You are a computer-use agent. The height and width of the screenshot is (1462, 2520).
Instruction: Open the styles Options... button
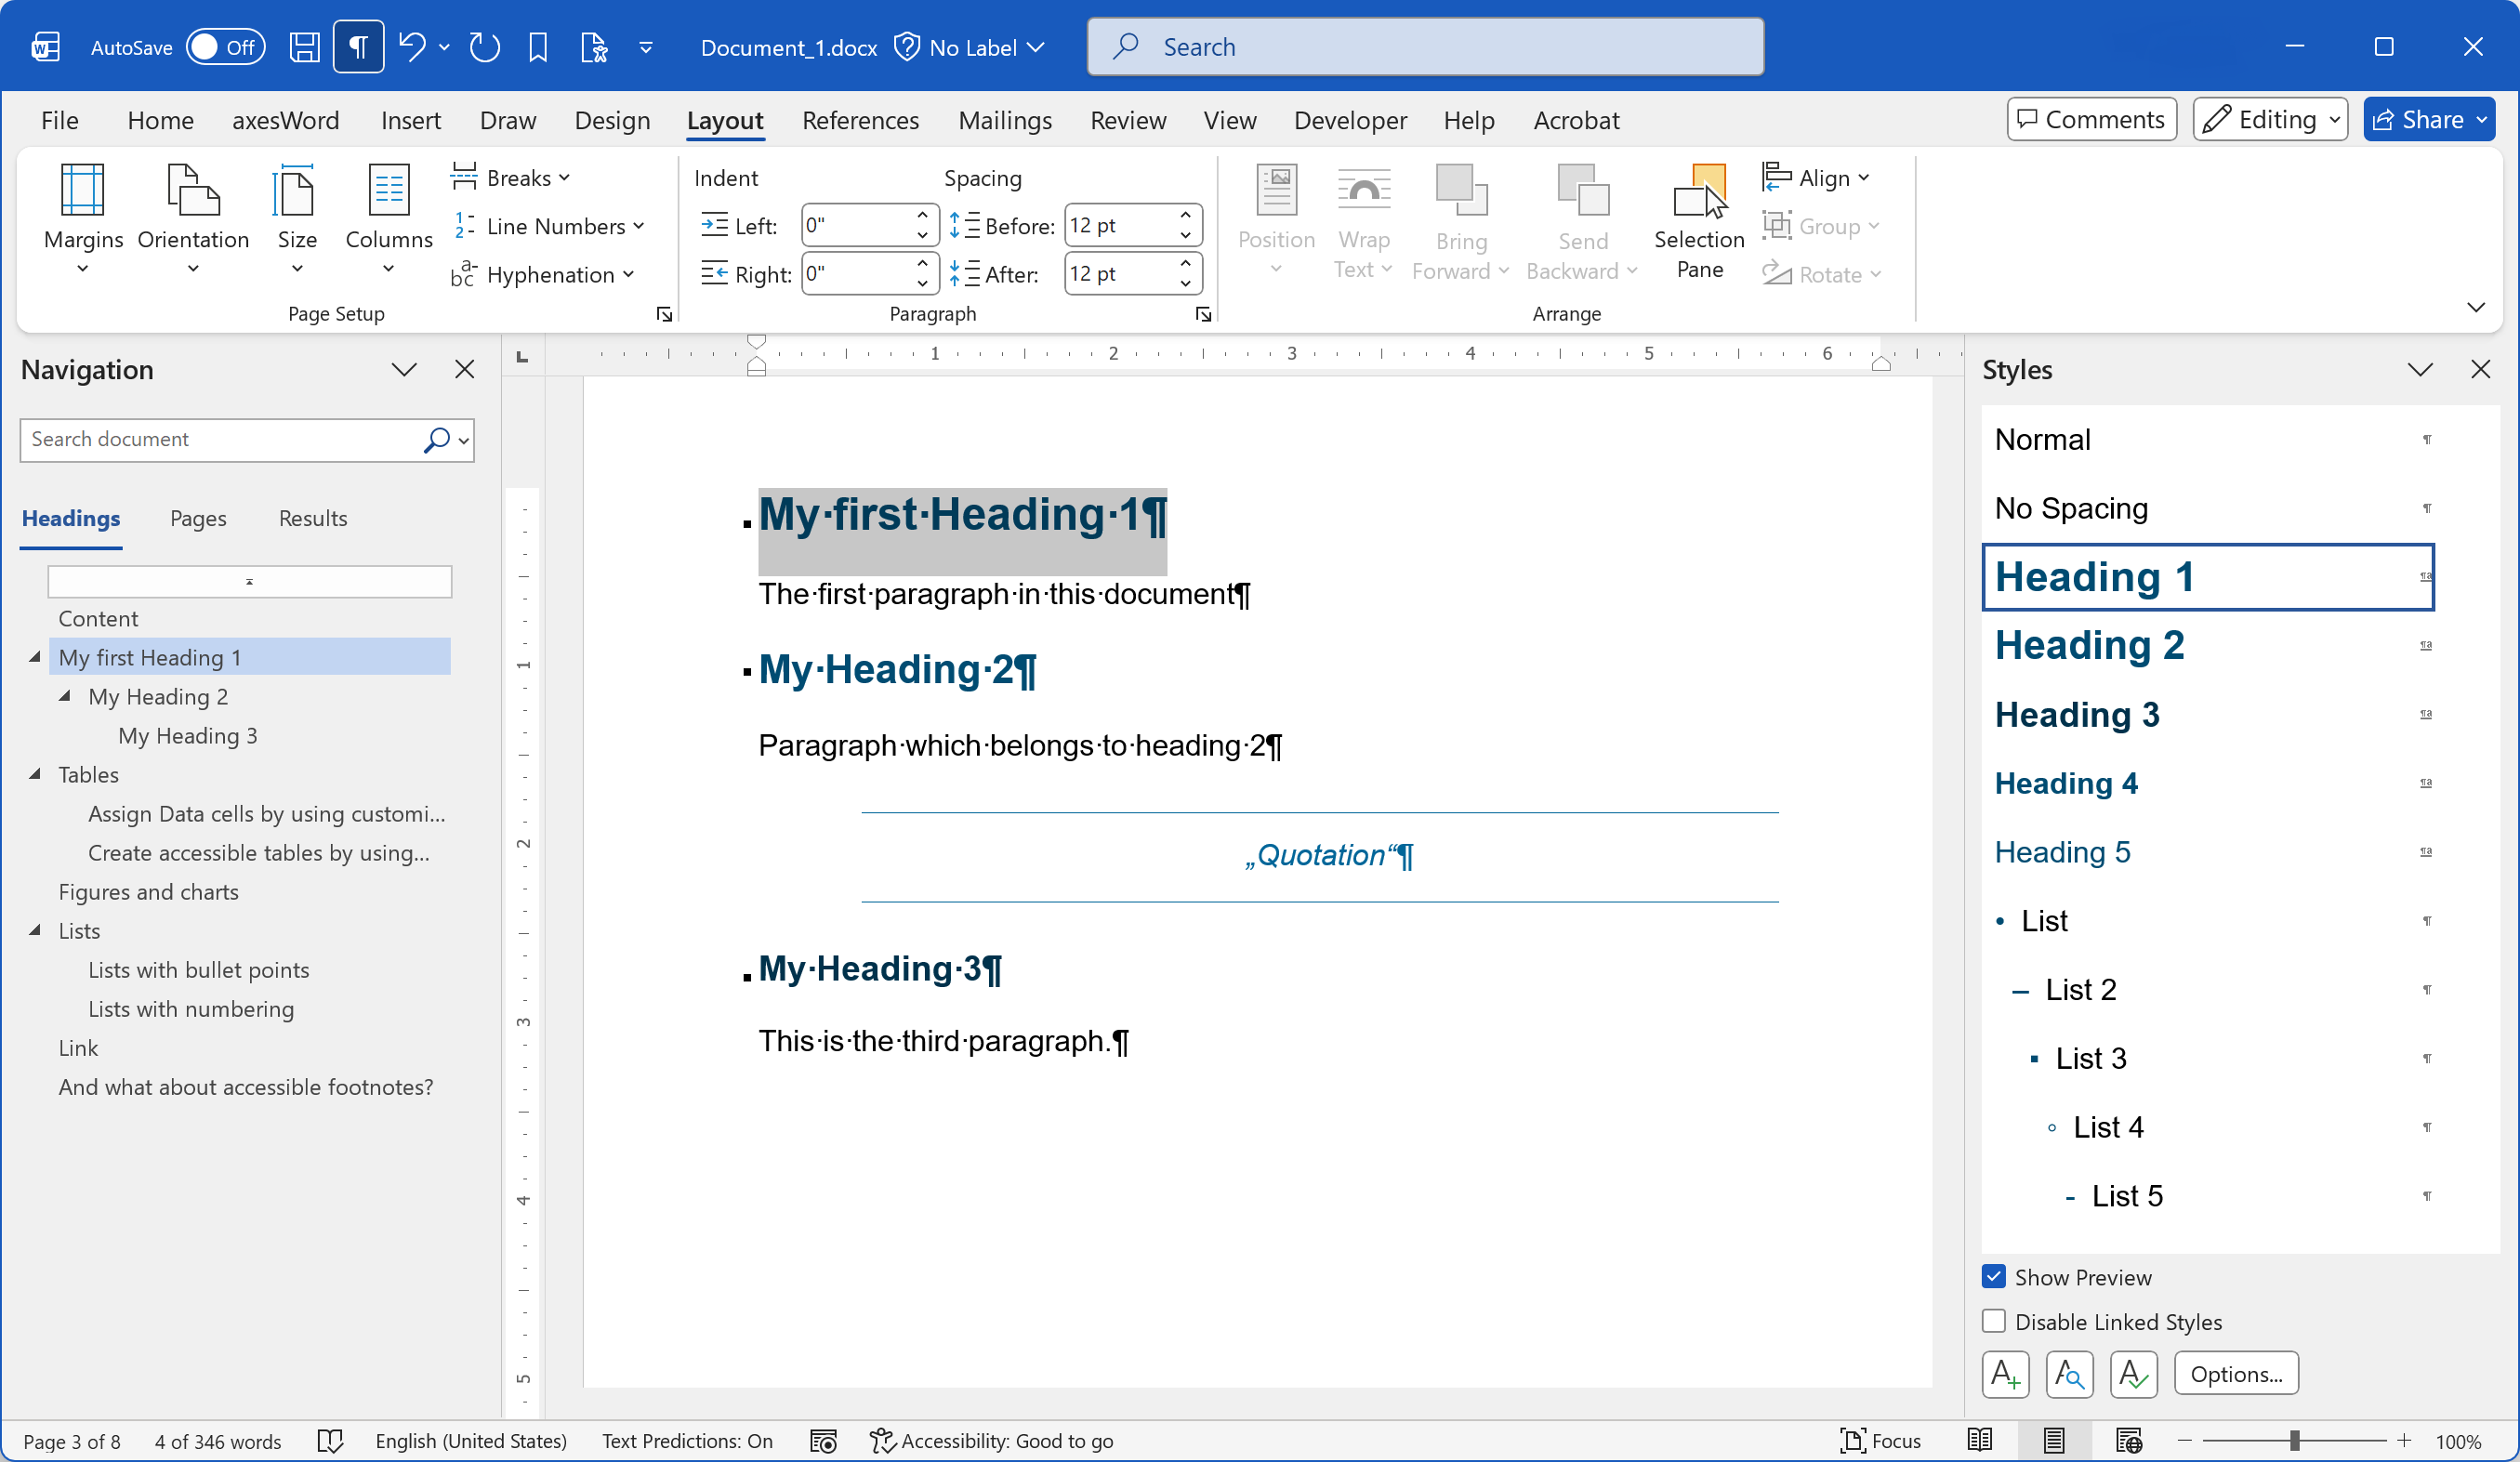[2236, 1375]
